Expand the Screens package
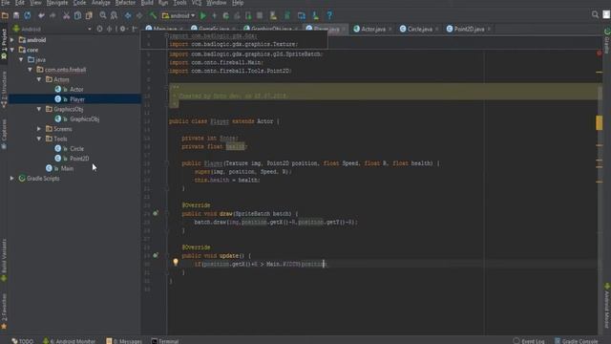Screen dimensions: 611x344 39,129
